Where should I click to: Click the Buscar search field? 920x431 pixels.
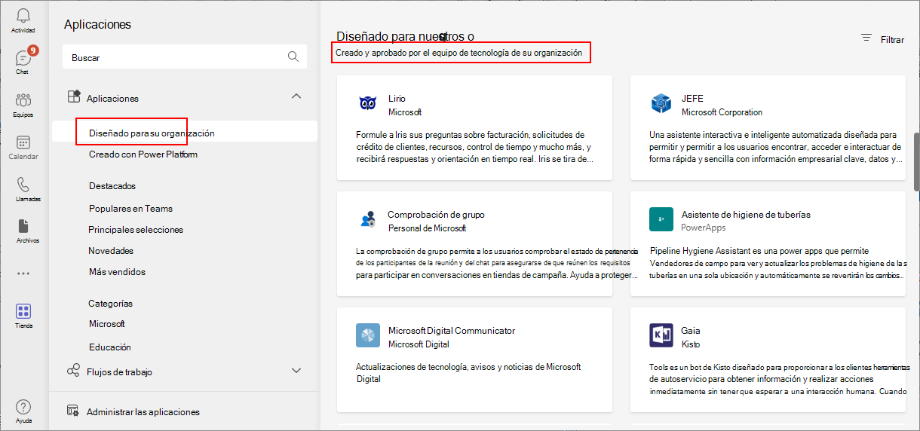click(186, 57)
